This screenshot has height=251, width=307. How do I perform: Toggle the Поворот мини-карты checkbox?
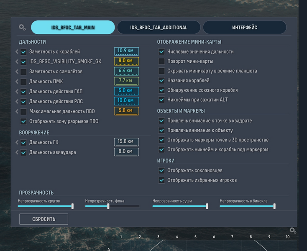(161, 61)
